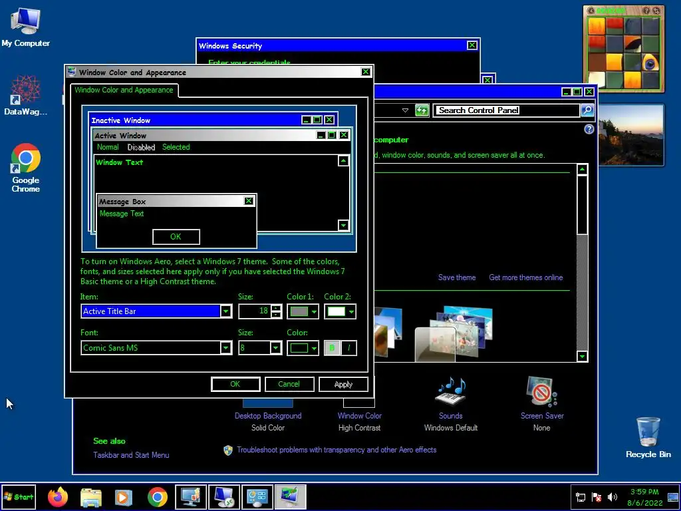Open the Desktop Background link
Image resolution: width=681 pixels, height=511 pixels.
(268, 416)
